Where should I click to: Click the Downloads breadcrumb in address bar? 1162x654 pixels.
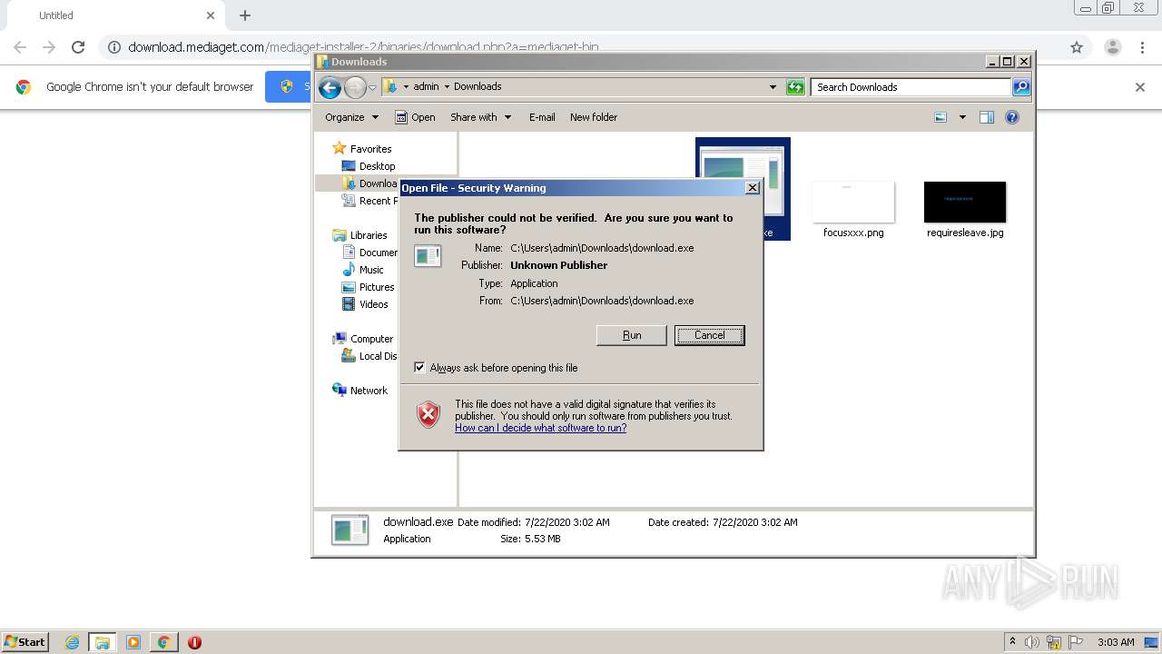478,86
